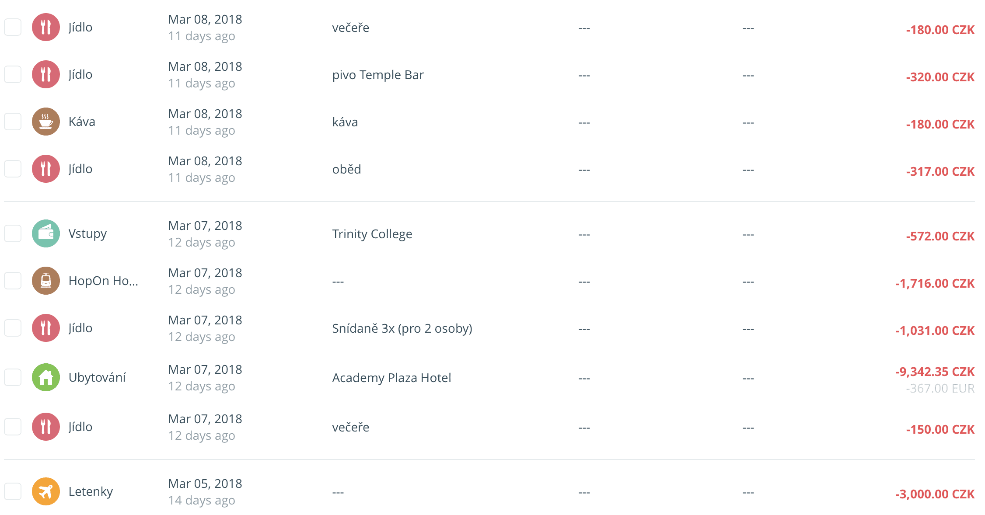Click the -1,716.00 CZK HopOn amount
Viewport: 985px width, 515px height.
point(935,284)
